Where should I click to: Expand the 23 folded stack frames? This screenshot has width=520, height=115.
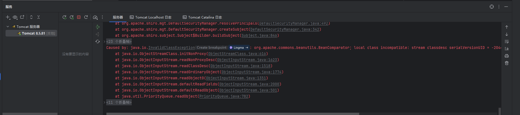click(x=119, y=41)
